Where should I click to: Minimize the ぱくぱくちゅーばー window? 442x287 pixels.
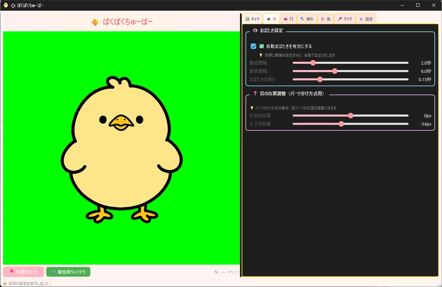click(x=402, y=5)
